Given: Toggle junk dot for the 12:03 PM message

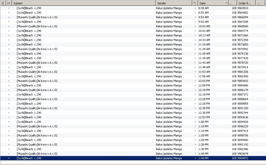Looking at the screenshot, I should 195,81.
